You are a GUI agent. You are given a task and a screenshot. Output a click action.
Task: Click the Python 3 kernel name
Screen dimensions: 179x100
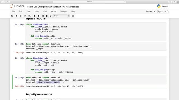(162, 11)
